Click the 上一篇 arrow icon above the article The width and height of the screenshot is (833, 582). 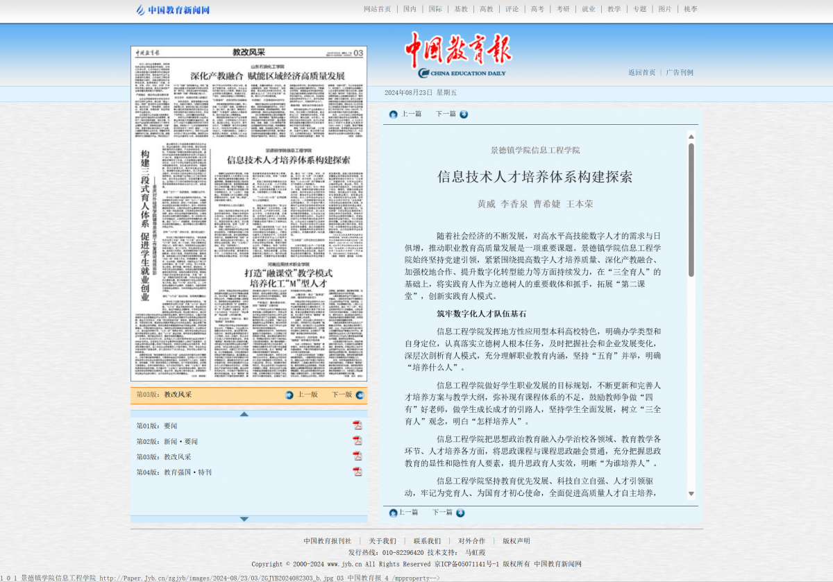[394, 114]
